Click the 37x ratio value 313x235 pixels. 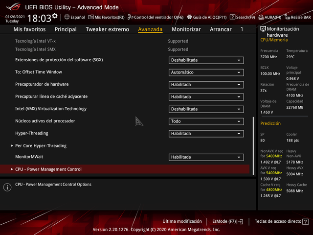(263, 91)
